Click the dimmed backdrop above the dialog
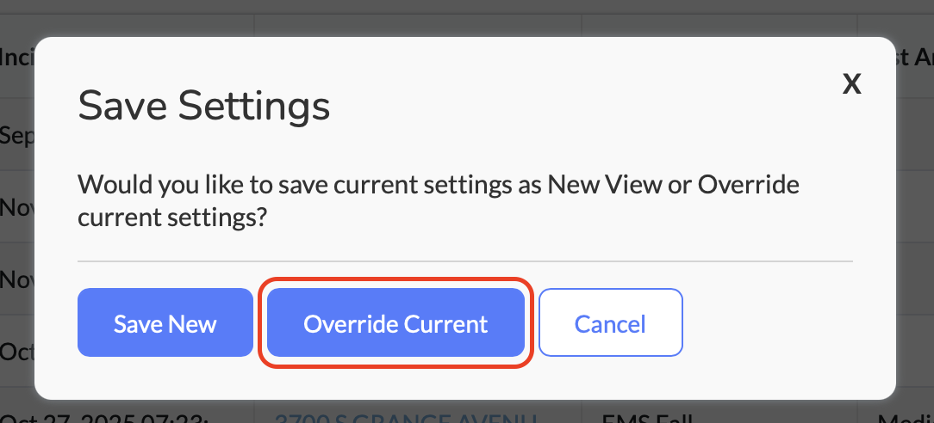The height and width of the screenshot is (423, 934). click(465, 17)
